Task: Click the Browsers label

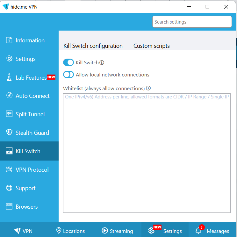Action: (27, 207)
